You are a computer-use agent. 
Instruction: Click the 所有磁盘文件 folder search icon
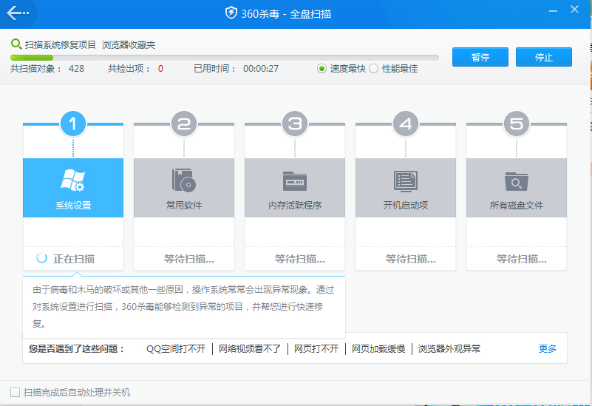tap(516, 180)
